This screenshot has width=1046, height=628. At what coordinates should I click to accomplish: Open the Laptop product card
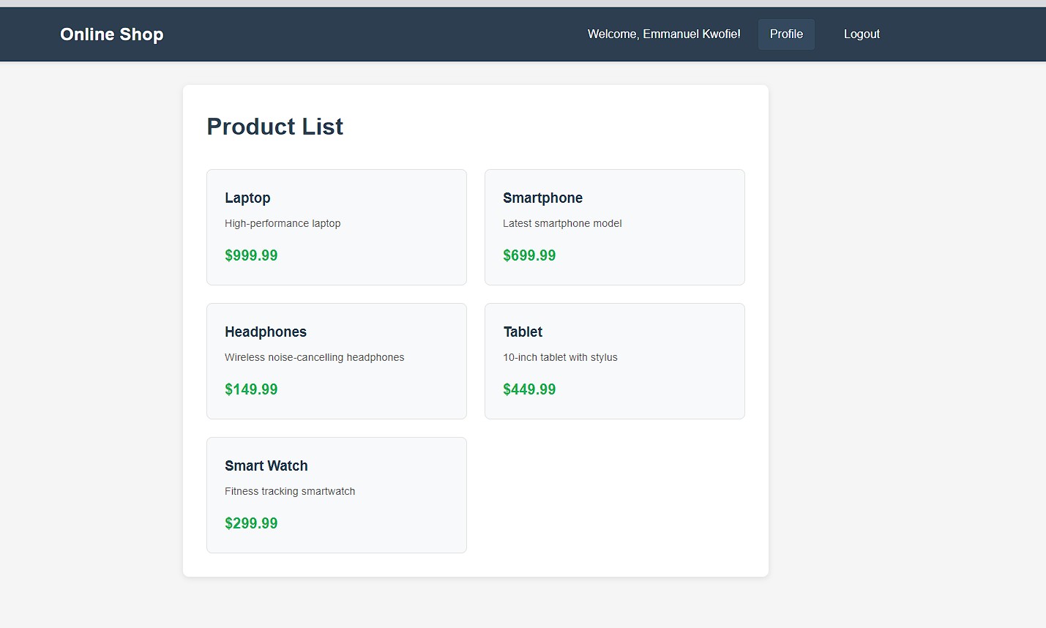[x=336, y=227]
